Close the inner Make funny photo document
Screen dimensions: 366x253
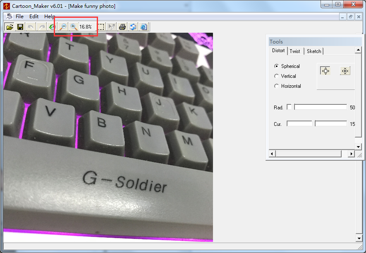point(359,17)
